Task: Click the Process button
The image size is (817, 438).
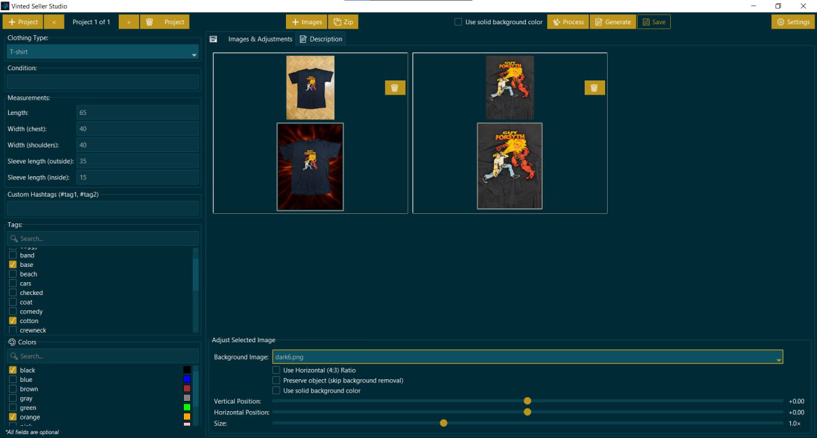Action: (567, 22)
